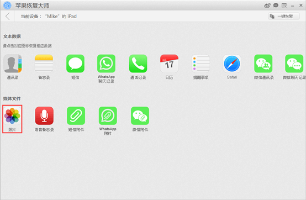The height and width of the screenshot is (200, 306).
Task: Click the app logo beside 苹果恢复大师
Action: pyautogui.click(x=7, y=6)
